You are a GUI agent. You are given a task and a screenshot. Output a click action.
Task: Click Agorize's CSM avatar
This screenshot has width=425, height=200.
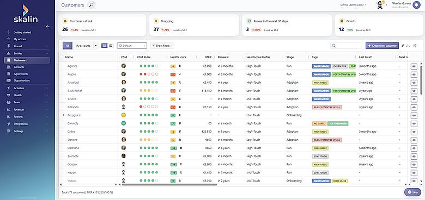click(x=124, y=66)
